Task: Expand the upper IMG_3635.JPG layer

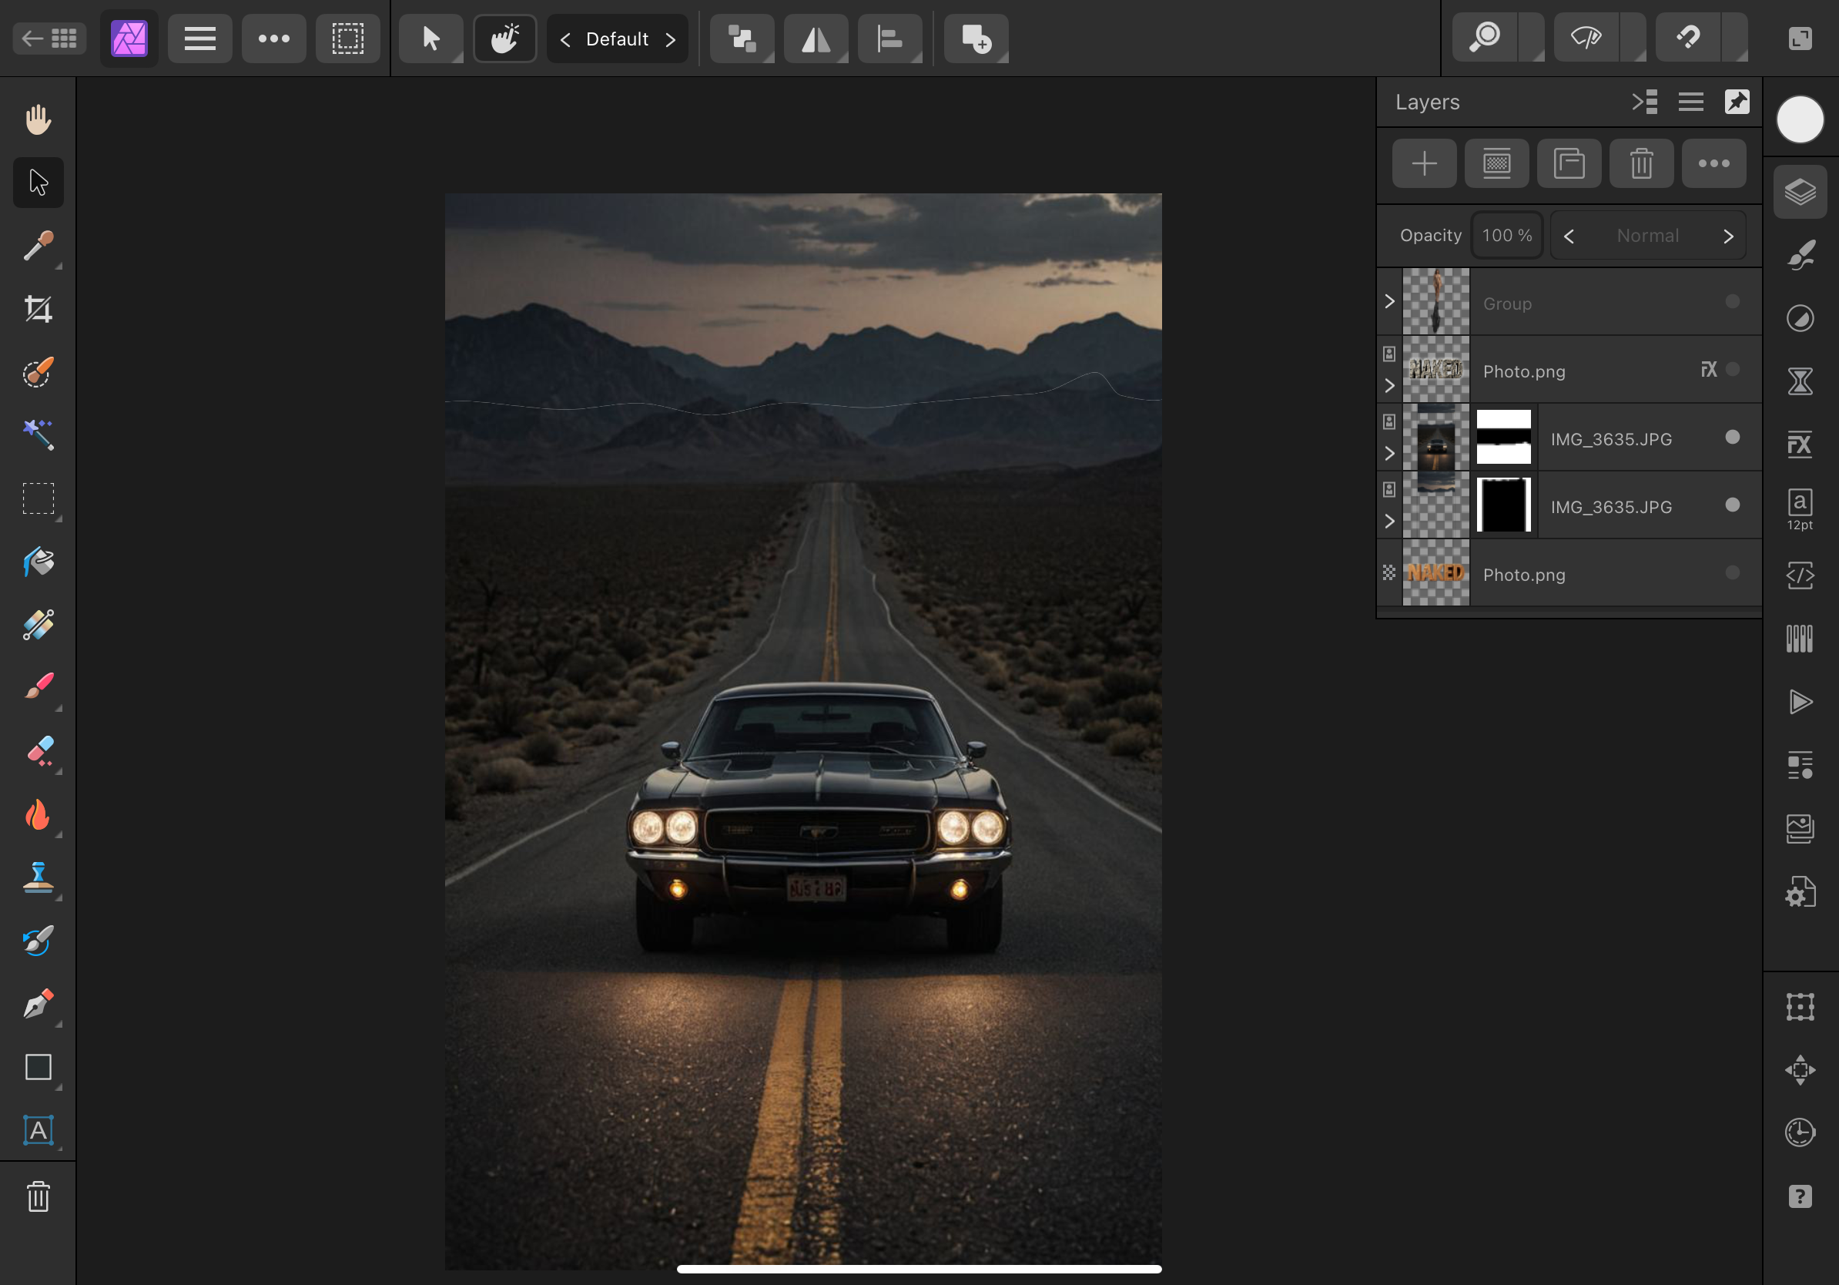Action: click(x=1390, y=455)
